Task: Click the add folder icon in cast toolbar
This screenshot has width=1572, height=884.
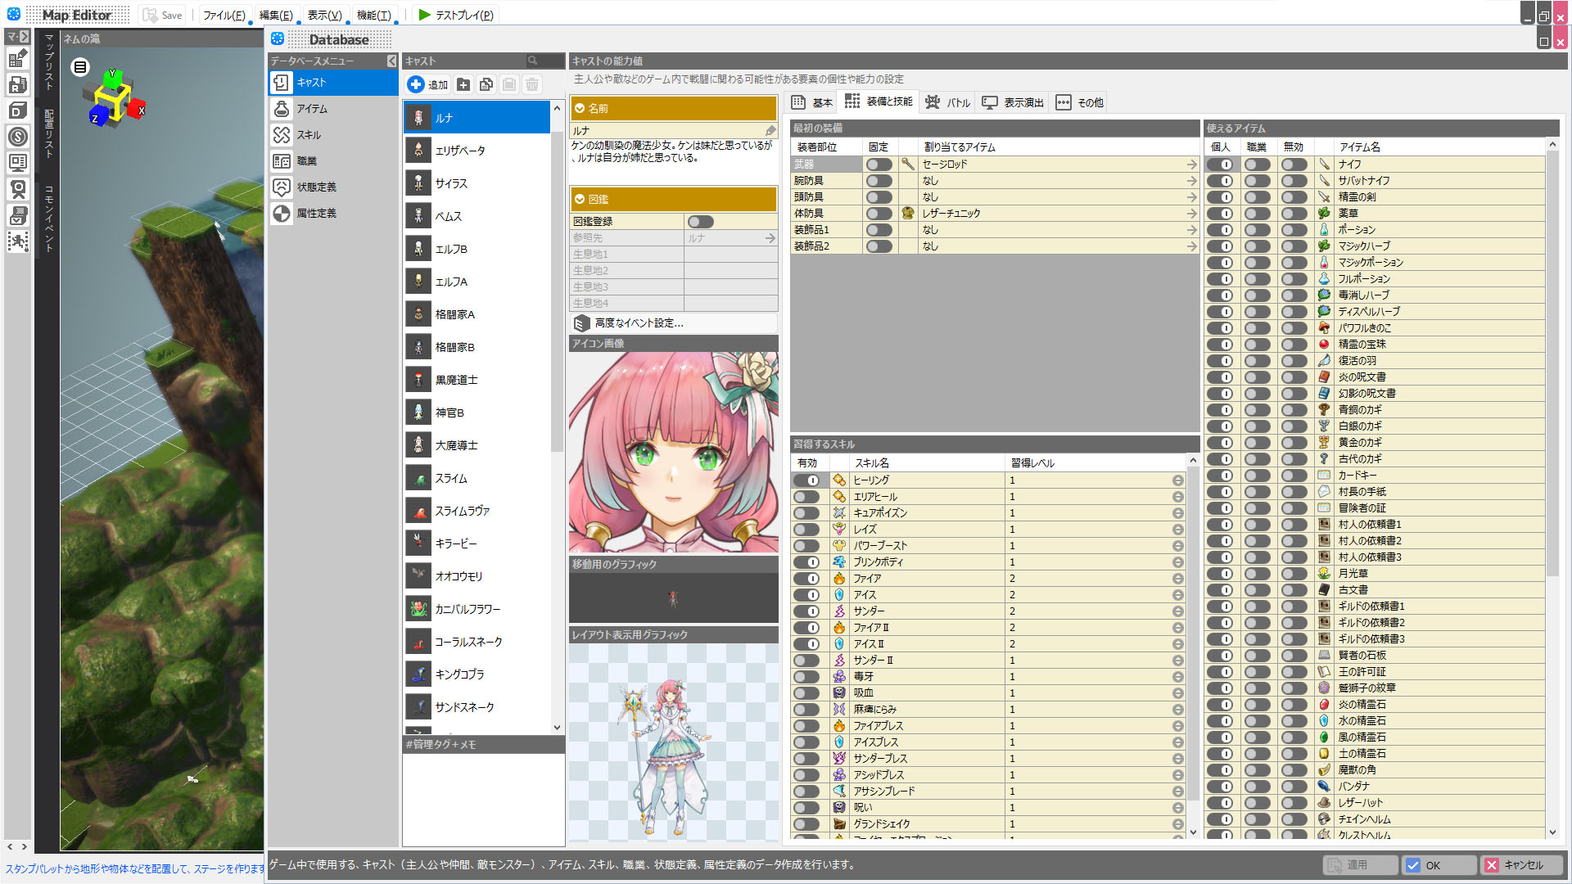Action: pos(463,84)
